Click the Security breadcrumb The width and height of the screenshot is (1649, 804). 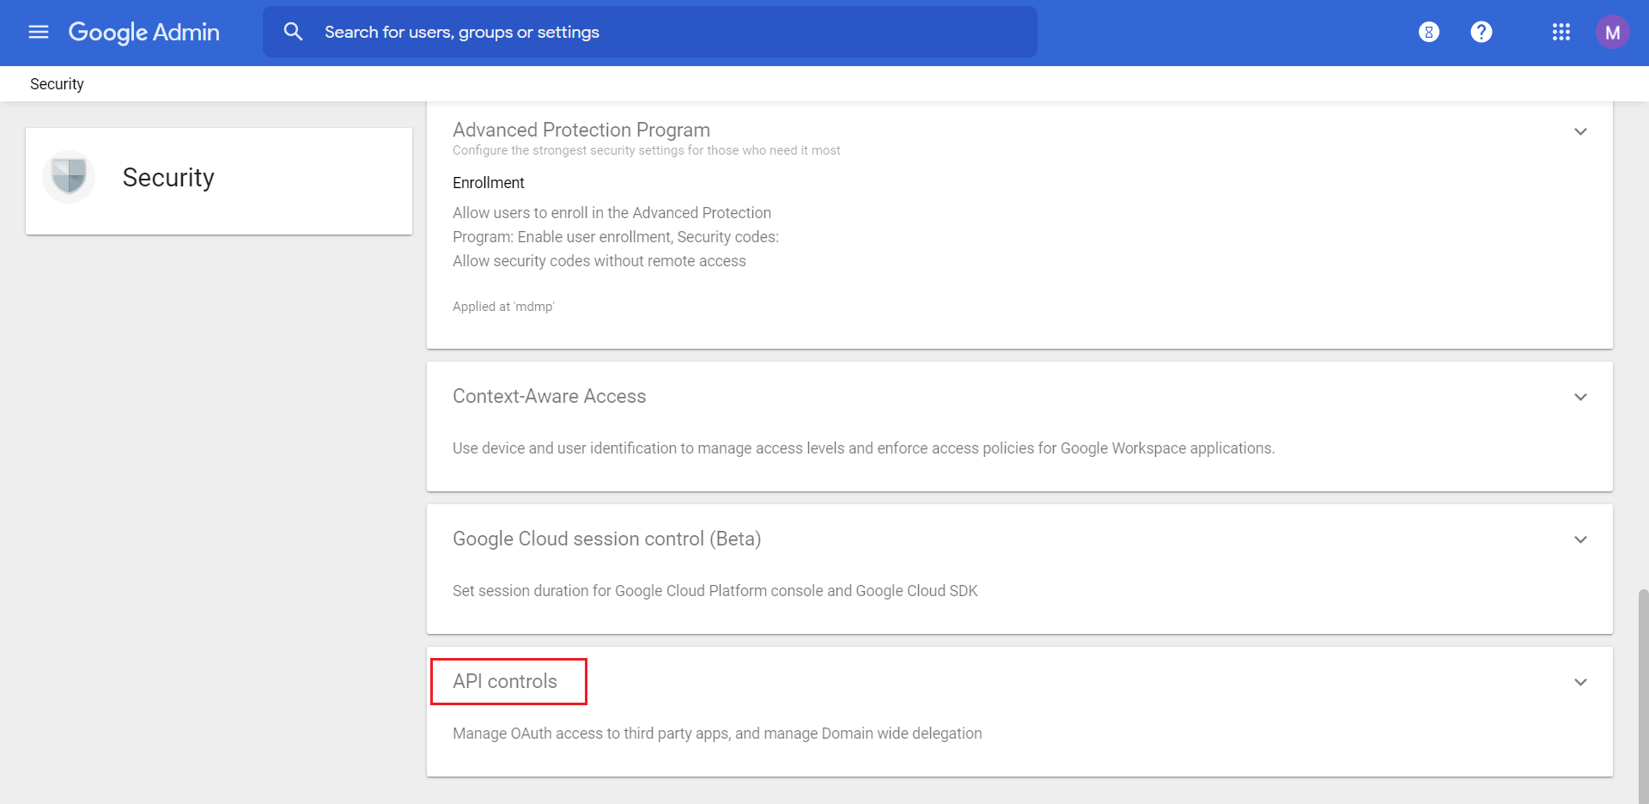[57, 84]
